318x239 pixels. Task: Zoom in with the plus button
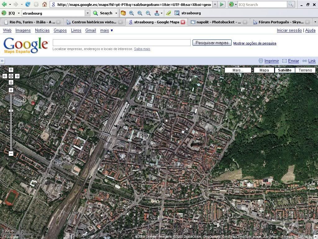click(x=11, y=90)
